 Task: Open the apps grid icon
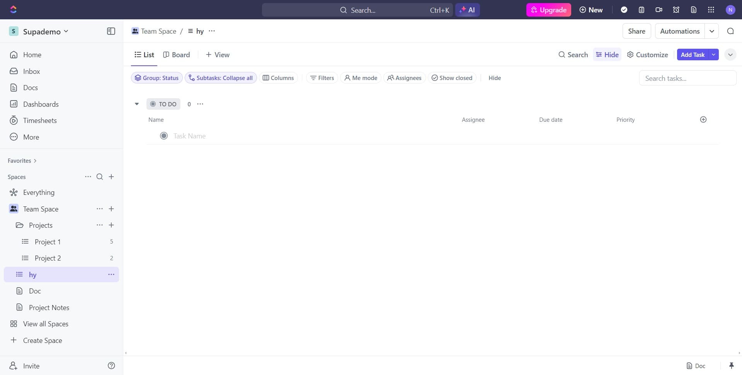click(711, 10)
